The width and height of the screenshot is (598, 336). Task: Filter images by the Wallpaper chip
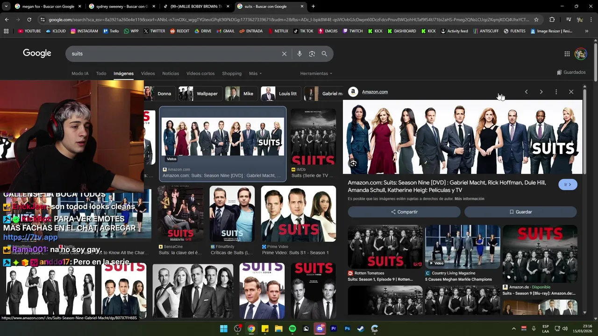click(200, 94)
